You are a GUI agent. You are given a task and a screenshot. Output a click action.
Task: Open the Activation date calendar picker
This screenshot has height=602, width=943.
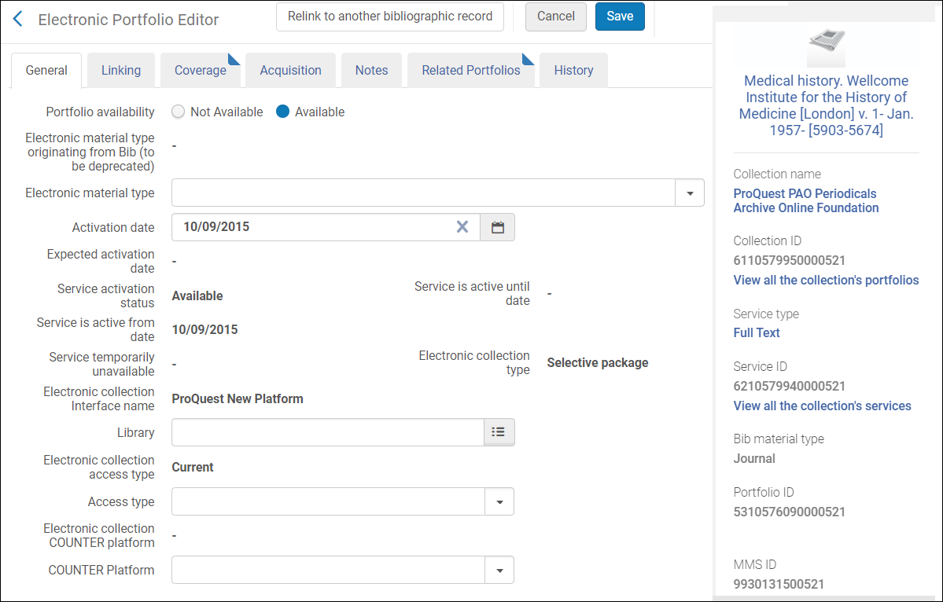pyautogui.click(x=497, y=227)
